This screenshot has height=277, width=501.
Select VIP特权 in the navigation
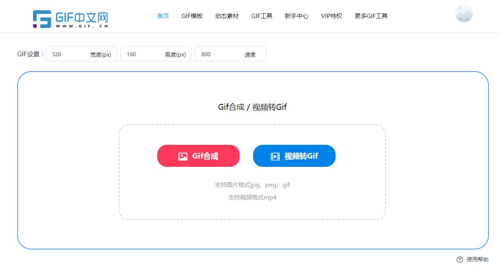[332, 16]
